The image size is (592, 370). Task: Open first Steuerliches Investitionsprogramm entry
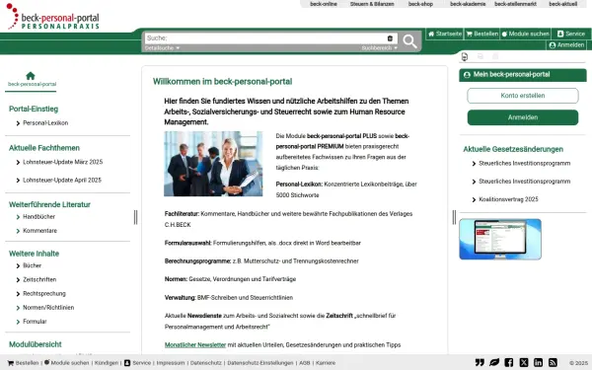[x=525, y=164]
